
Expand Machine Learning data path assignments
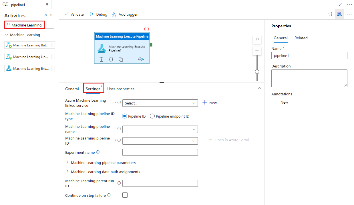67,172
